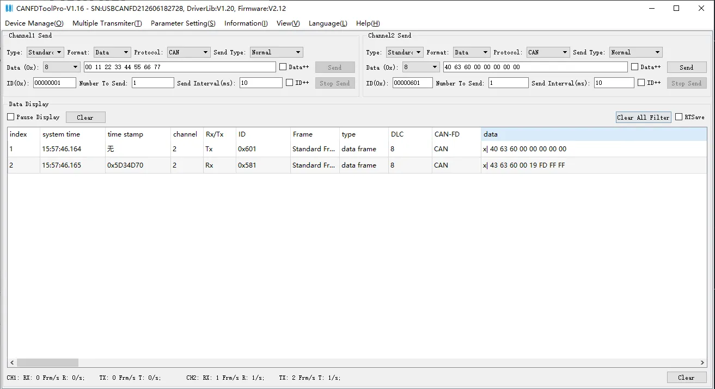This screenshot has height=389, width=715.
Task: Focus Channel2 Send Interval field
Action: (614, 83)
